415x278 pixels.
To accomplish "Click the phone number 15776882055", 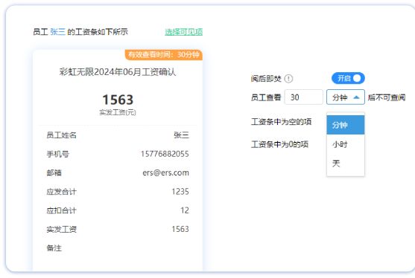I will [165, 154].
